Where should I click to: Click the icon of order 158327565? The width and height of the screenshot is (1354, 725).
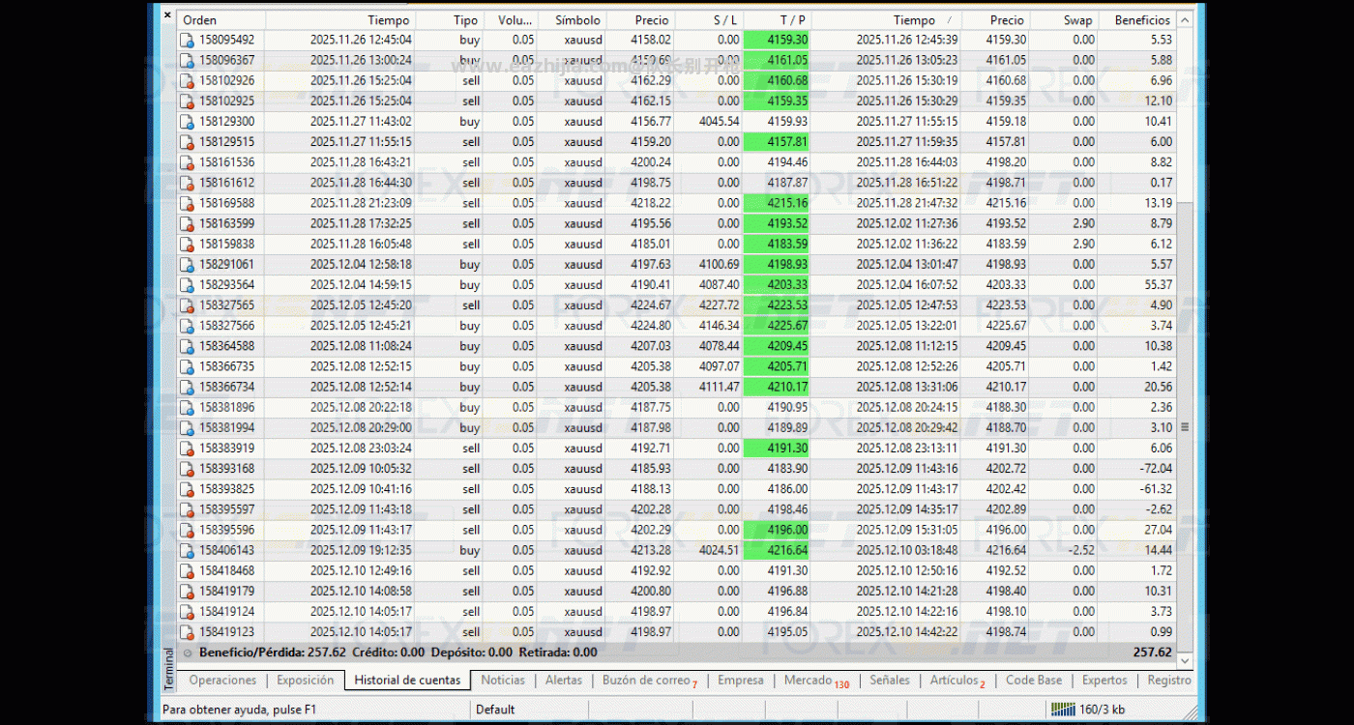(187, 305)
